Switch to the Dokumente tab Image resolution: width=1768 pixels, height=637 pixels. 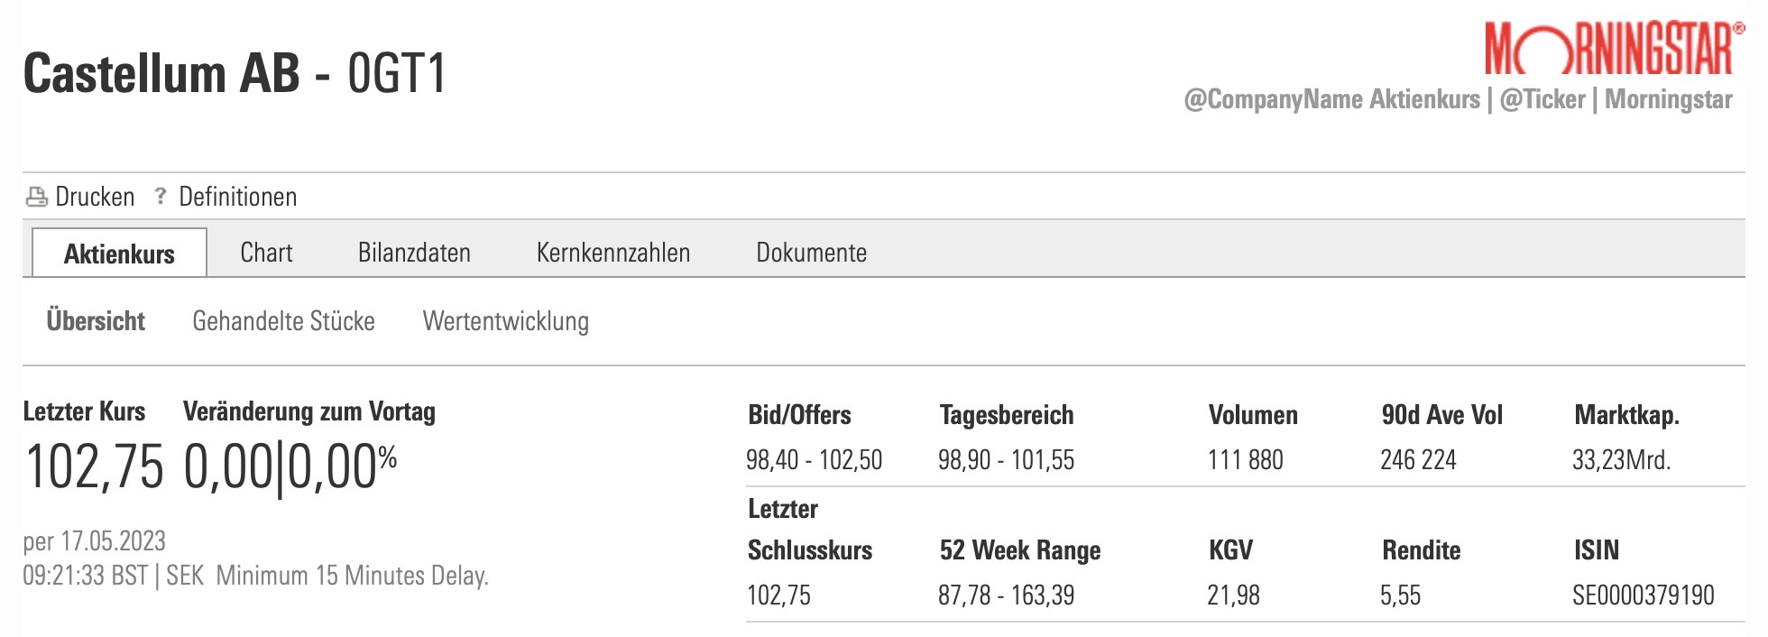pyautogui.click(x=811, y=253)
